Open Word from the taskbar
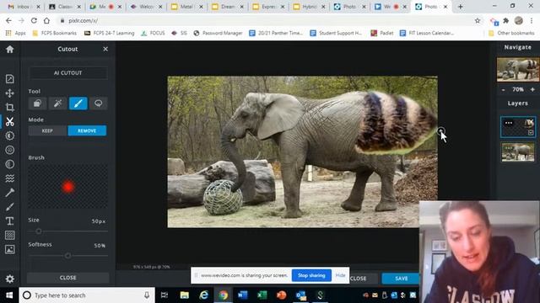 point(243,295)
